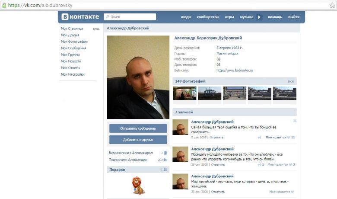Expand the Подарки section header
The width and height of the screenshot is (337, 199).
(138, 170)
